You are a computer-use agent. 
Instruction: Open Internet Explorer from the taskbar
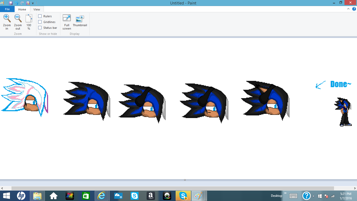point(101,196)
